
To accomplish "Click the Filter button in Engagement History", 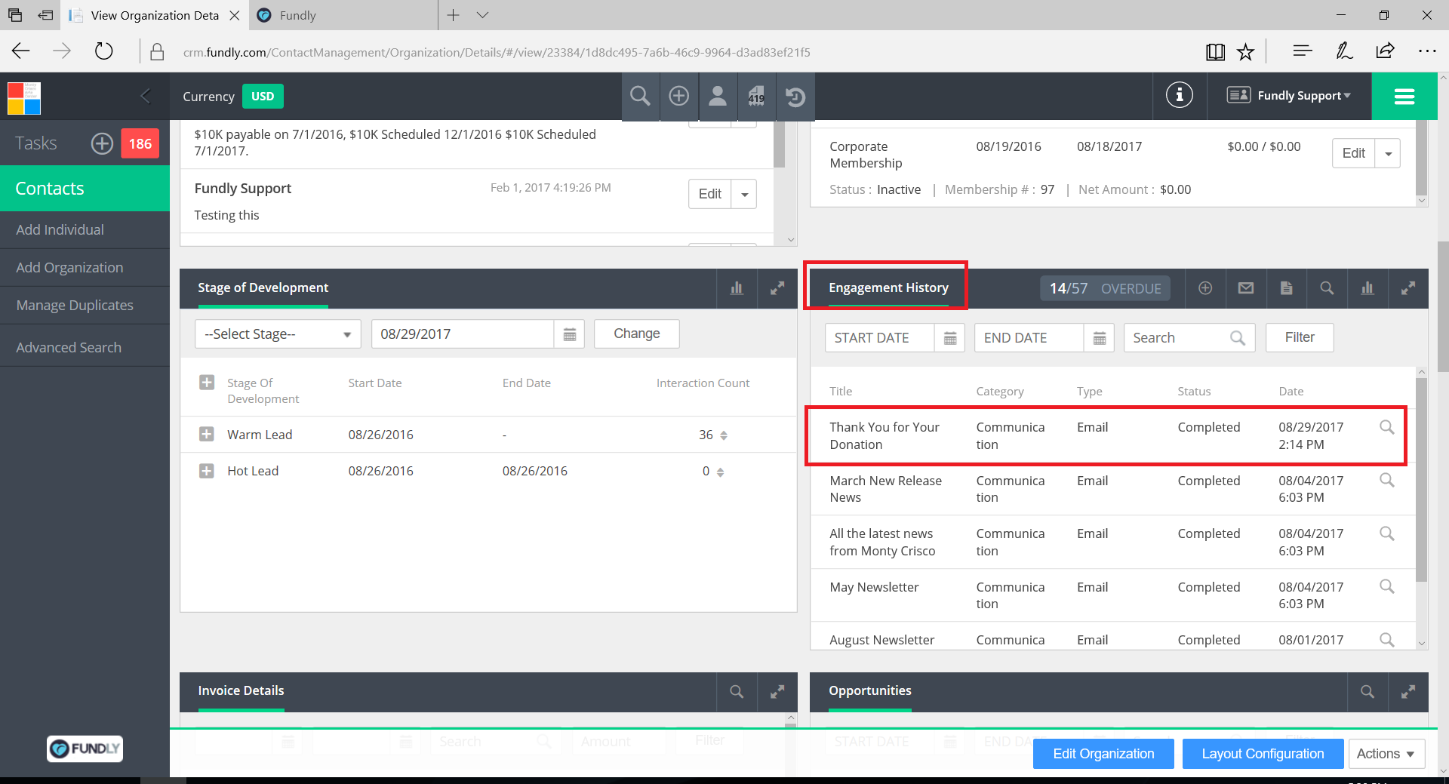I will 1300,337.
